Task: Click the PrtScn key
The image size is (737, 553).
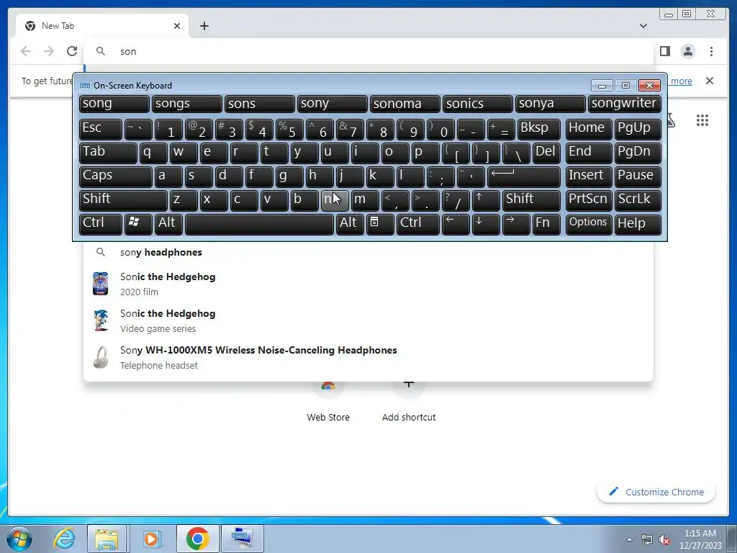Action: click(589, 200)
